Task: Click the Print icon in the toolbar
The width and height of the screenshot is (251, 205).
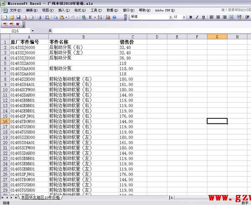Action: point(39,17)
